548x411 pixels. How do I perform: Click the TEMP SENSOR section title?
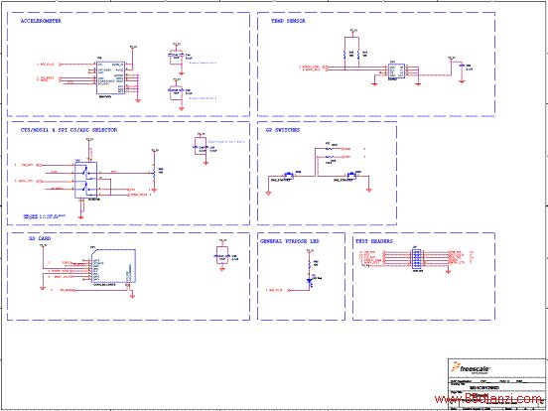[x=288, y=21]
